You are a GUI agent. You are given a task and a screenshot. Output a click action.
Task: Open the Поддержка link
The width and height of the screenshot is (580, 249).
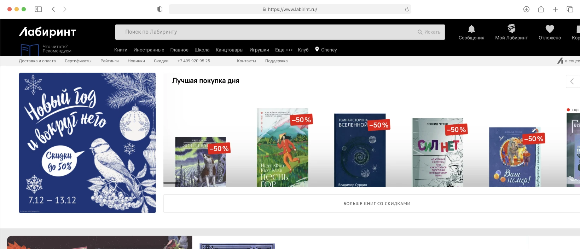pos(276,61)
